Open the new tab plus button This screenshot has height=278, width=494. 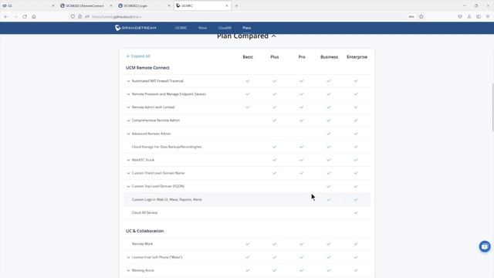[x=237, y=5]
